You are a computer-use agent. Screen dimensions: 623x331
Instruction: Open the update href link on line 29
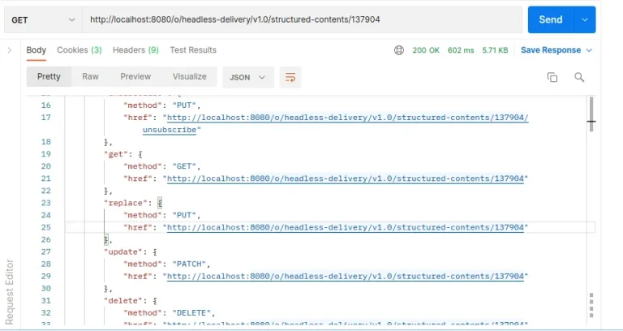pyautogui.click(x=346, y=276)
